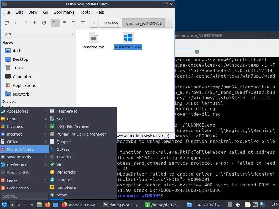Image resolution: width=279 pixels, height=209 pixels.
Task: Open the Help menu
Action: point(100,12)
